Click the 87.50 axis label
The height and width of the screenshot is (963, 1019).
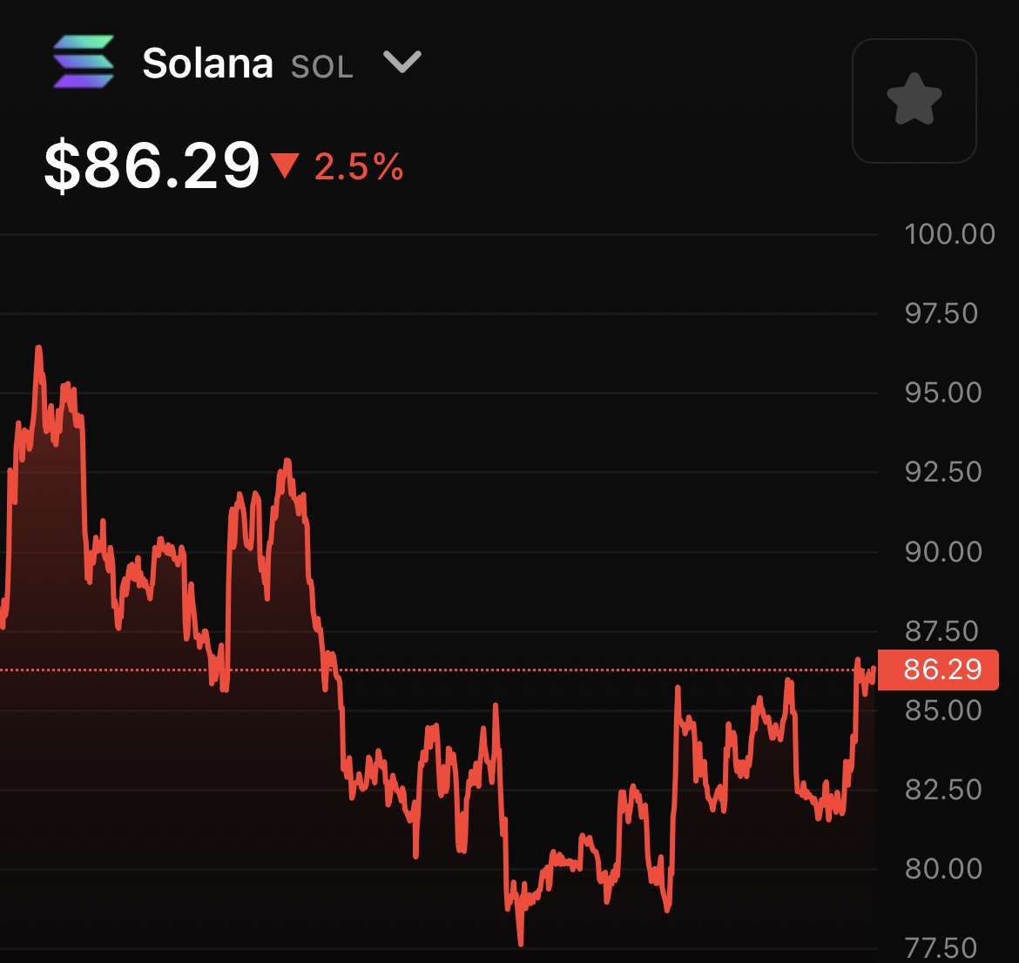click(941, 631)
